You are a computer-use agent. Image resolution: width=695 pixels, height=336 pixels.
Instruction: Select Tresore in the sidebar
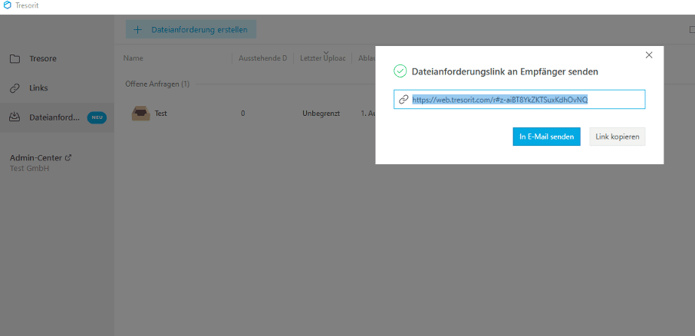42,59
